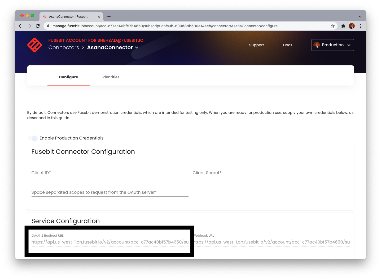
Task: Expand the tab search chevron
Action: point(360,17)
